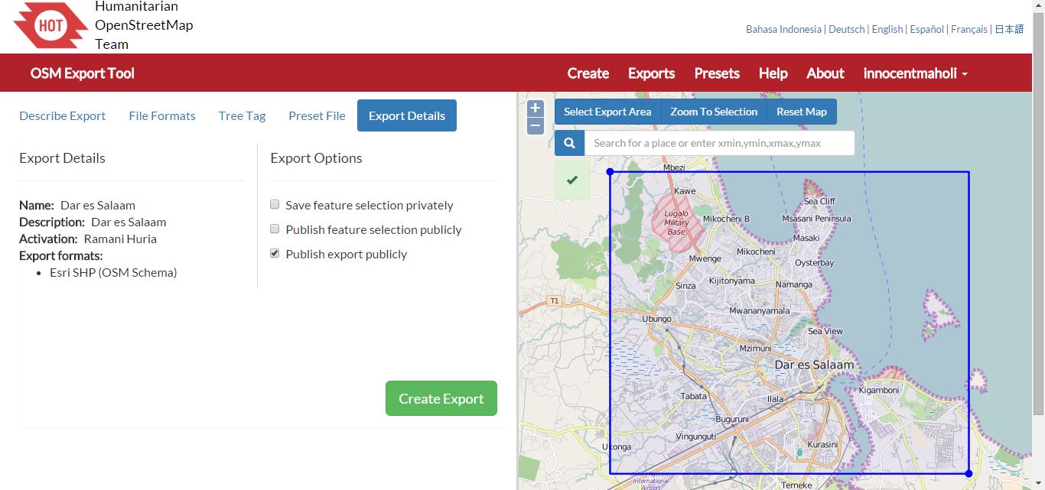The height and width of the screenshot is (490, 1045).
Task: Click the Kigamboni map label
Action: tap(879, 390)
